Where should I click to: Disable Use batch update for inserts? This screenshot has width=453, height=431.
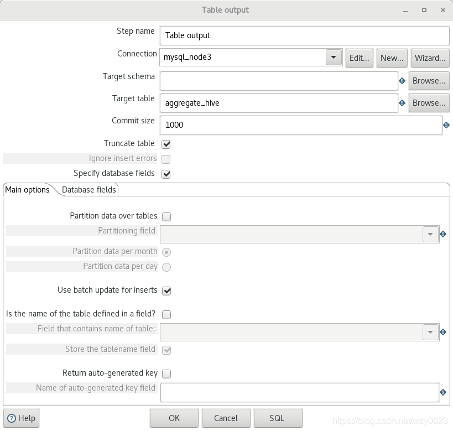click(x=166, y=291)
